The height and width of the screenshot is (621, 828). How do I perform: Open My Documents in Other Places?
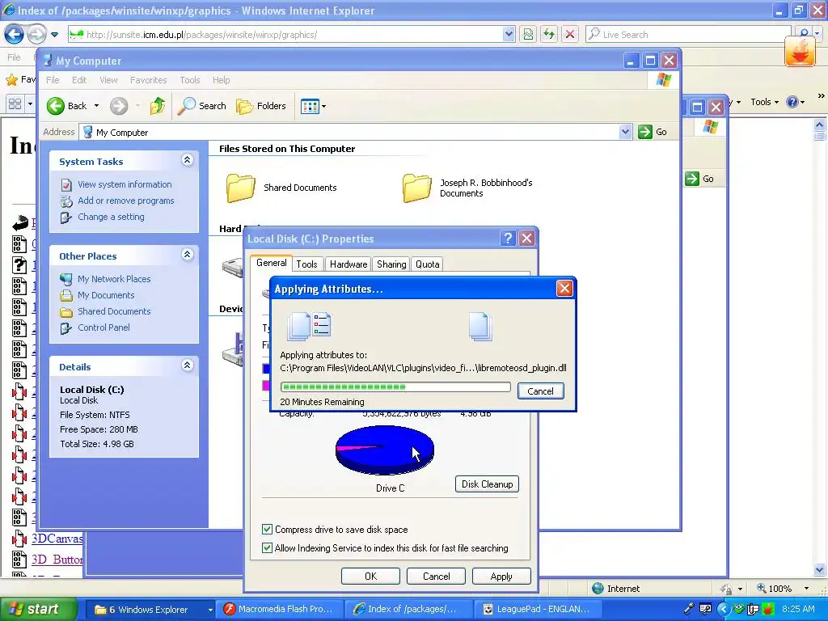pyautogui.click(x=106, y=295)
